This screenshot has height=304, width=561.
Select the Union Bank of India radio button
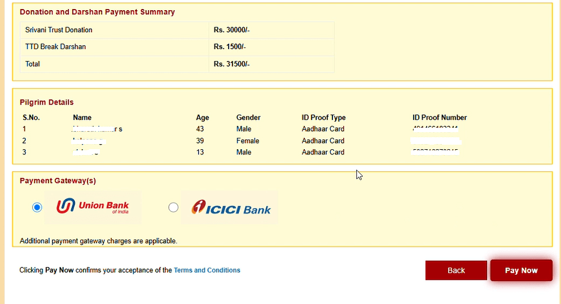point(37,207)
